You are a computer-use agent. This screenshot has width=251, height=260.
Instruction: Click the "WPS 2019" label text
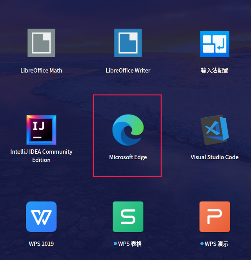[x=41, y=244]
